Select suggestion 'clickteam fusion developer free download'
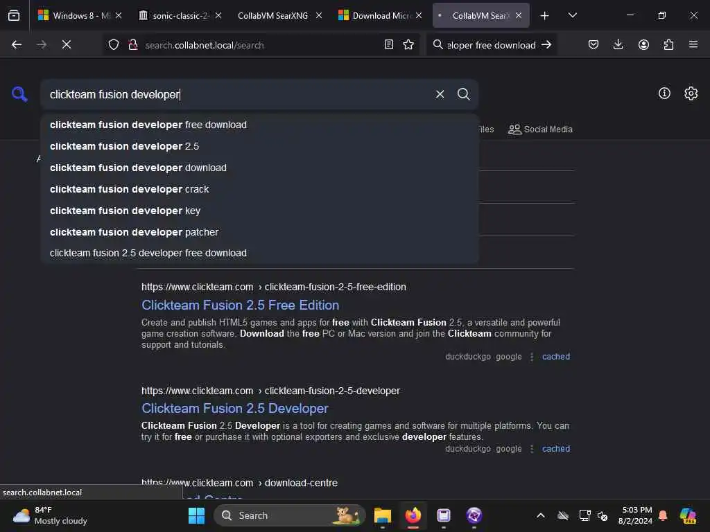Image resolution: width=710 pixels, height=532 pixels. point(259,125)
